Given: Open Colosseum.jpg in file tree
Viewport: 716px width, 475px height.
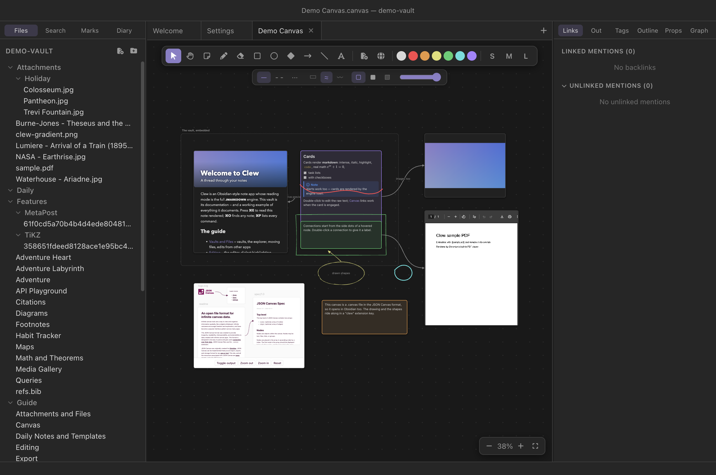Looking at the screenshot, I should click(48, 90).
